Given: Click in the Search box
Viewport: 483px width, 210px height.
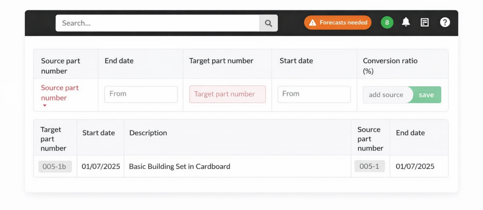Looking at the screenshot, I should pos(158,23).
